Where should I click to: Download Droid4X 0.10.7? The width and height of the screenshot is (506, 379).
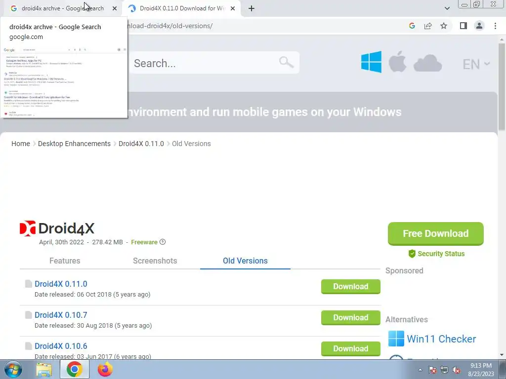(x=351, y=318)
